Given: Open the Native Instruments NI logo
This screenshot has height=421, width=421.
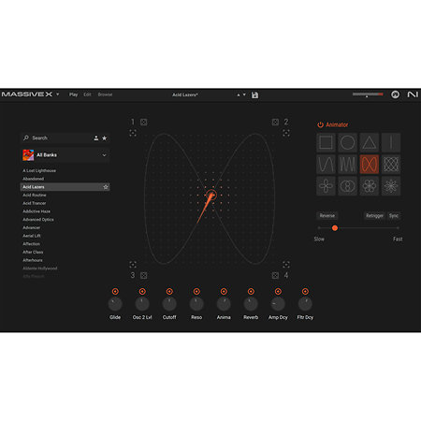Looking at the screenshot, I should coord(413,94).
